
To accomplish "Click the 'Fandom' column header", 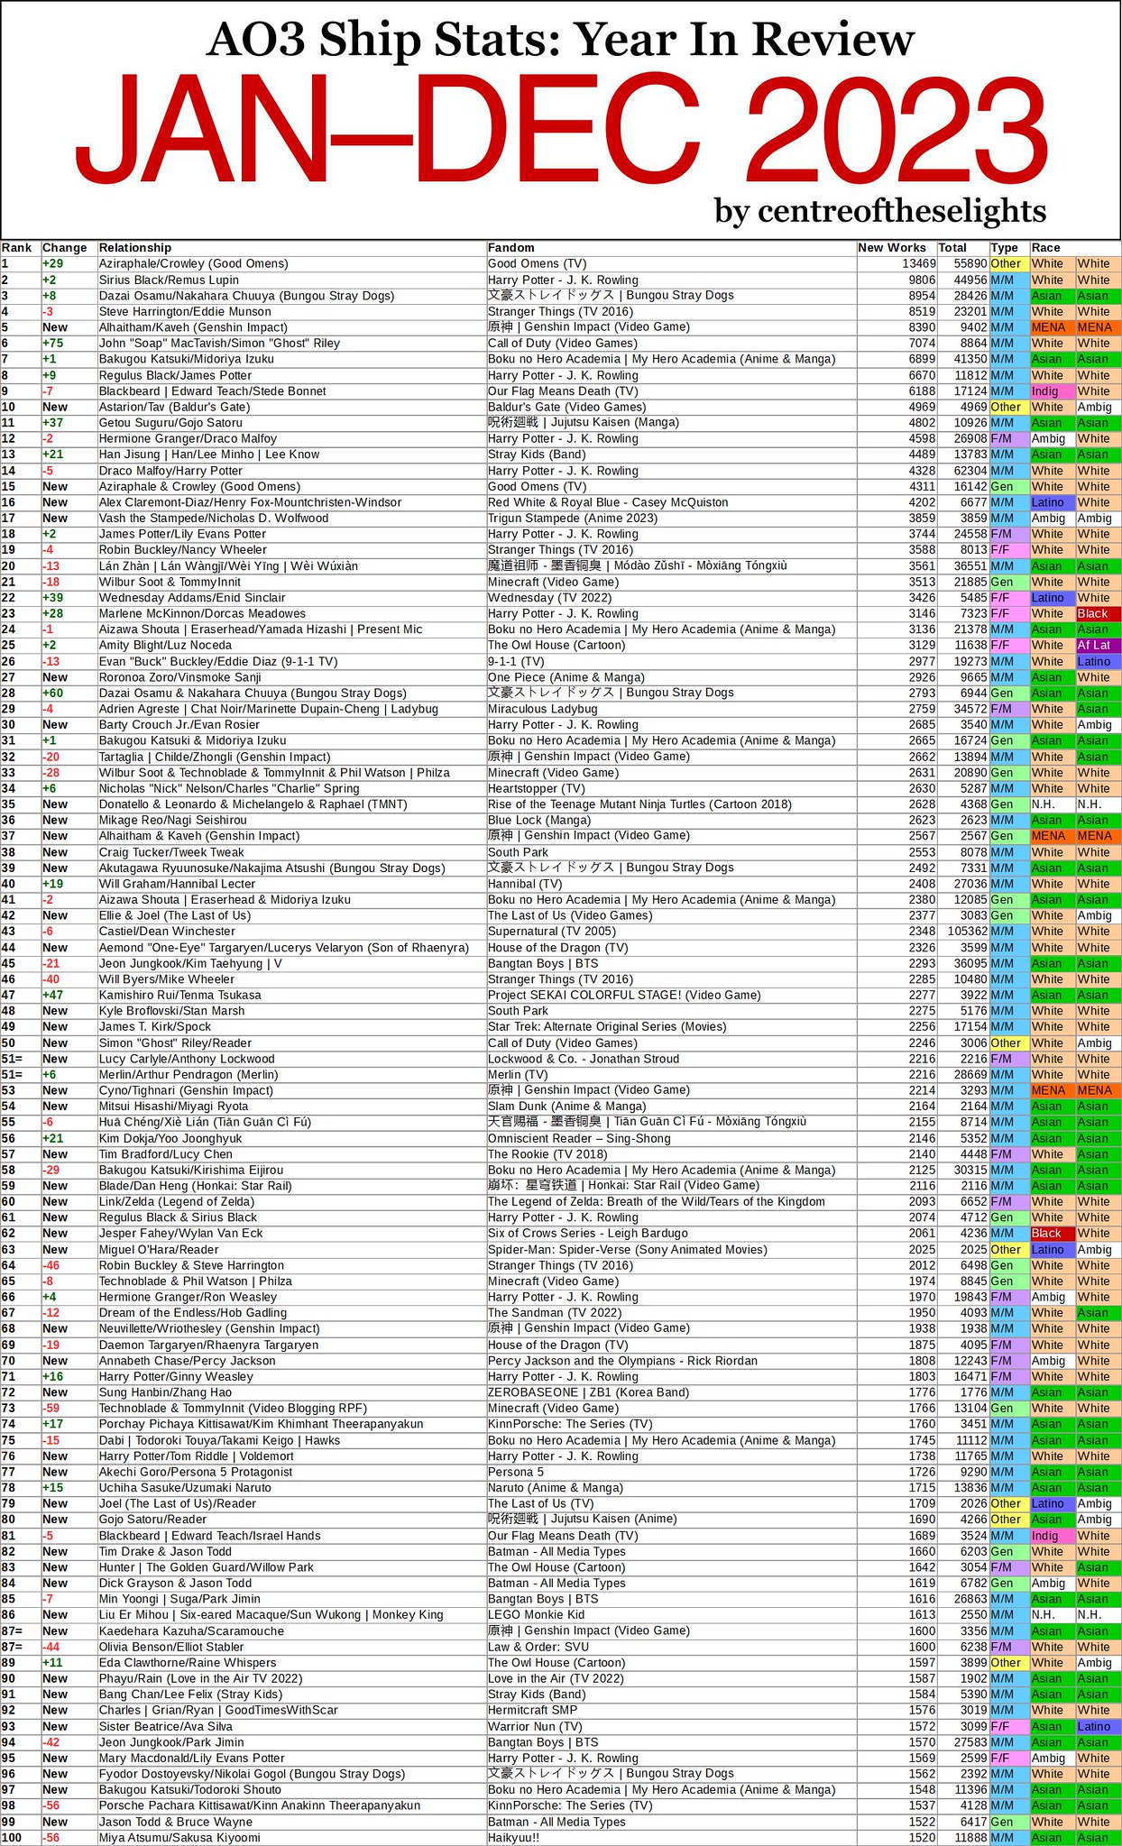I will [511, 248].
